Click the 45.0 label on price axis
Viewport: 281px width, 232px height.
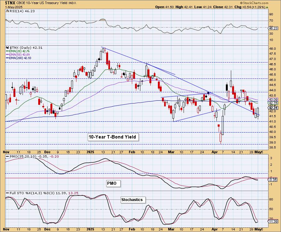pos(273,80)
